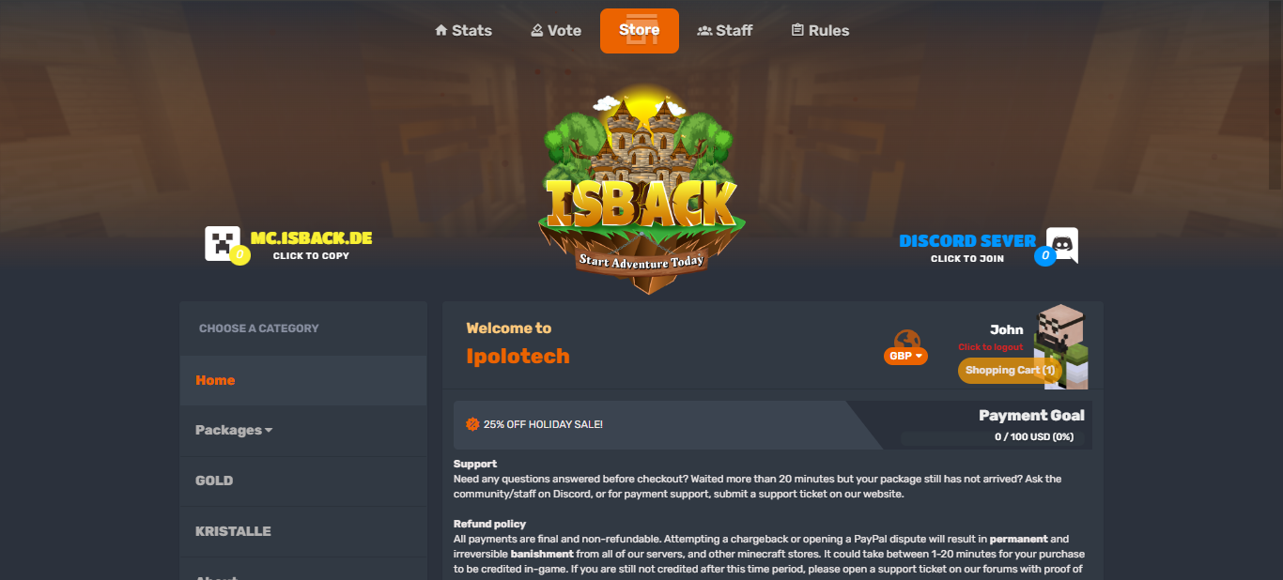Open the KRISTALLE category
Viewport: 1283px width, 580px height.
click(302, 531)
